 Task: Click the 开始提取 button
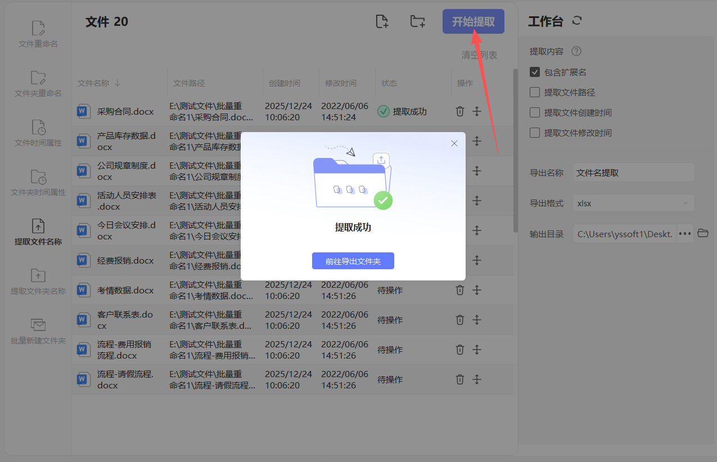coord(474,21)
